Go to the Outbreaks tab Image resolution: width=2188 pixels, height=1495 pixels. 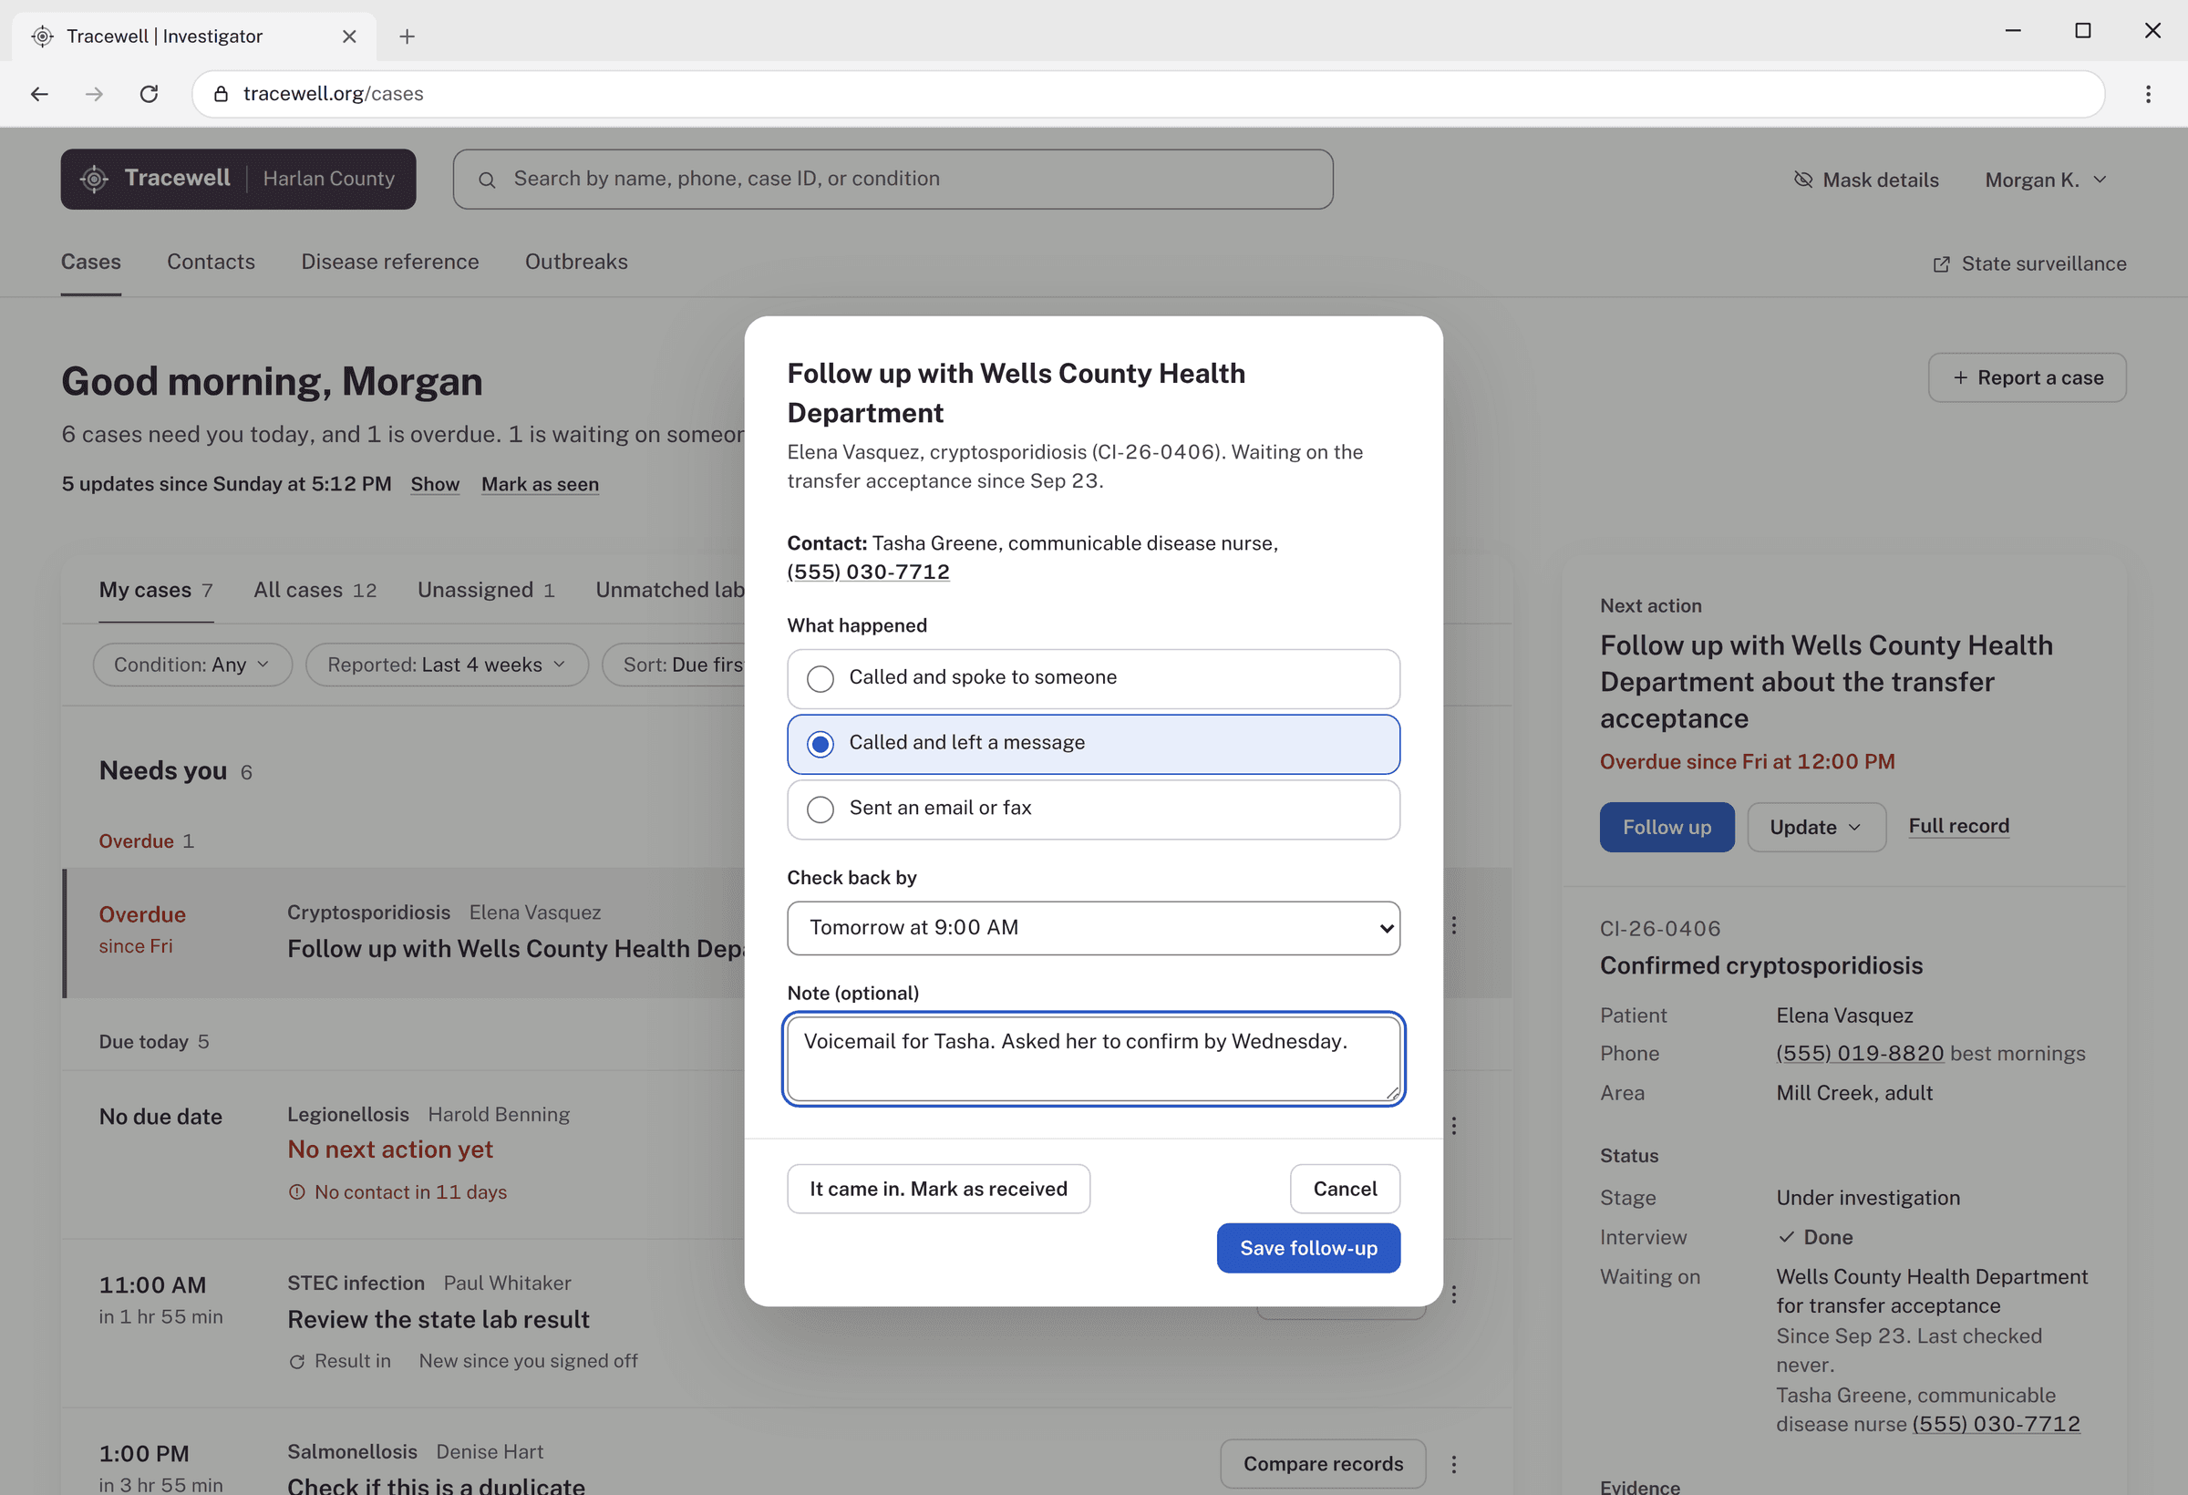tap(576, 262)
